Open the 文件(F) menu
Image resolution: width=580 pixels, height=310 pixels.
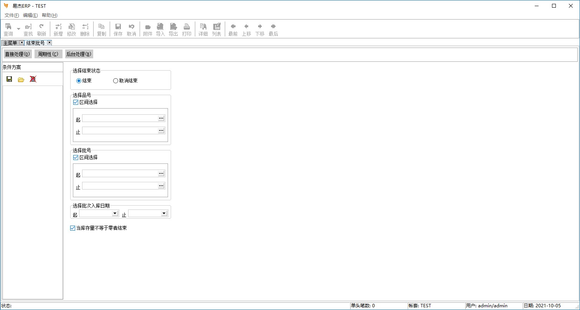pyautogui.click(x=12, y=15)
